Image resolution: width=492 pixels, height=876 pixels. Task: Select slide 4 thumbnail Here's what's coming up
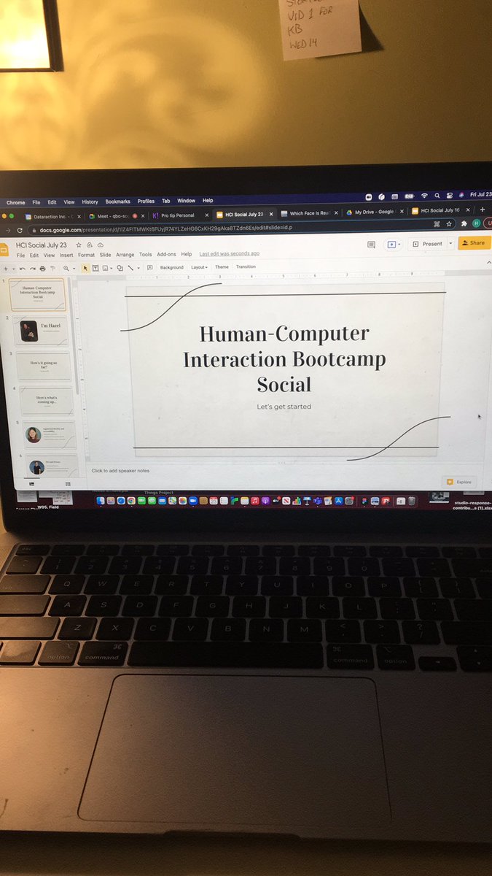[47, 401]
